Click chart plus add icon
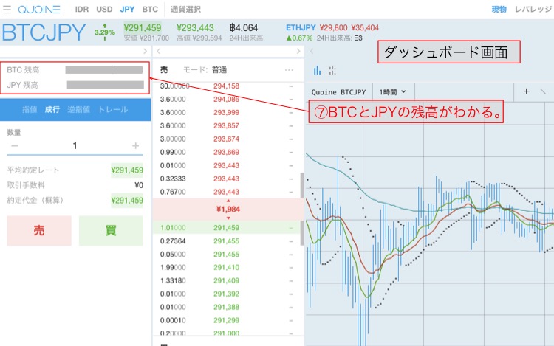Screen dimensions: 554x346 click(527, 91)
